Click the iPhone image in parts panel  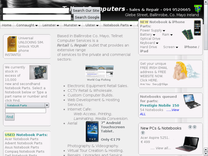tap(197, 28)
